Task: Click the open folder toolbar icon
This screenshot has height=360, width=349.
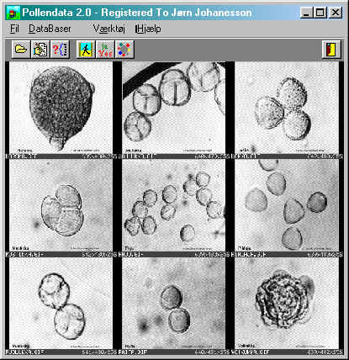Action: [21, 50]
